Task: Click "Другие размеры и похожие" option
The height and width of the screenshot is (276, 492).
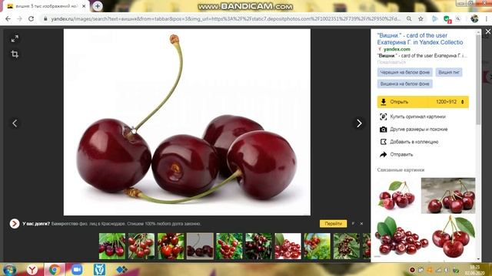Action: click(418, 130)
